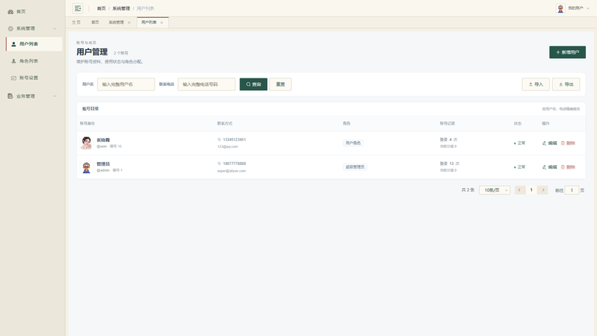Image resolution: width=597 pixels, height=336 pixels.
Task: Go to next page arrow
Action: click(543, 190)
